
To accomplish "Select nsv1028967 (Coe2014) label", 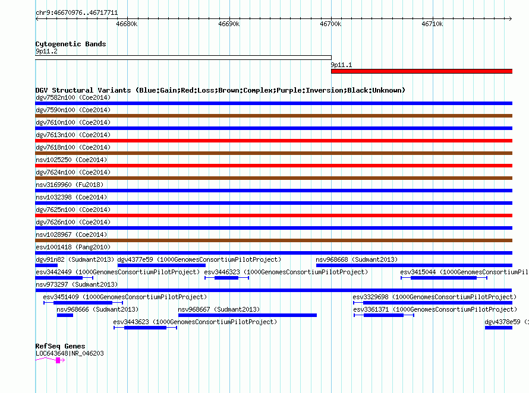I will 71,234.
